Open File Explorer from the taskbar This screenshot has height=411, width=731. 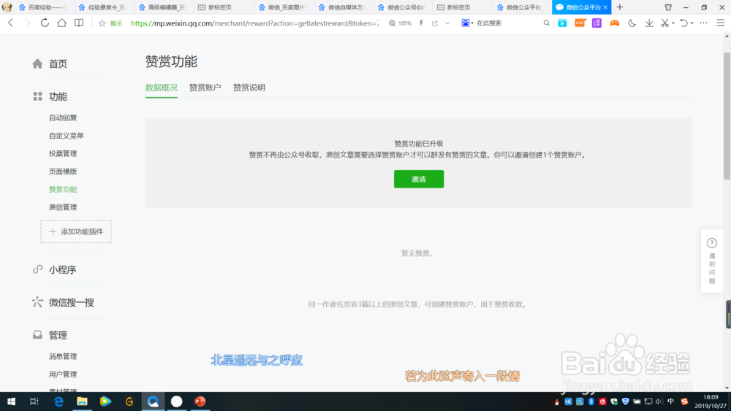[82, 402]
